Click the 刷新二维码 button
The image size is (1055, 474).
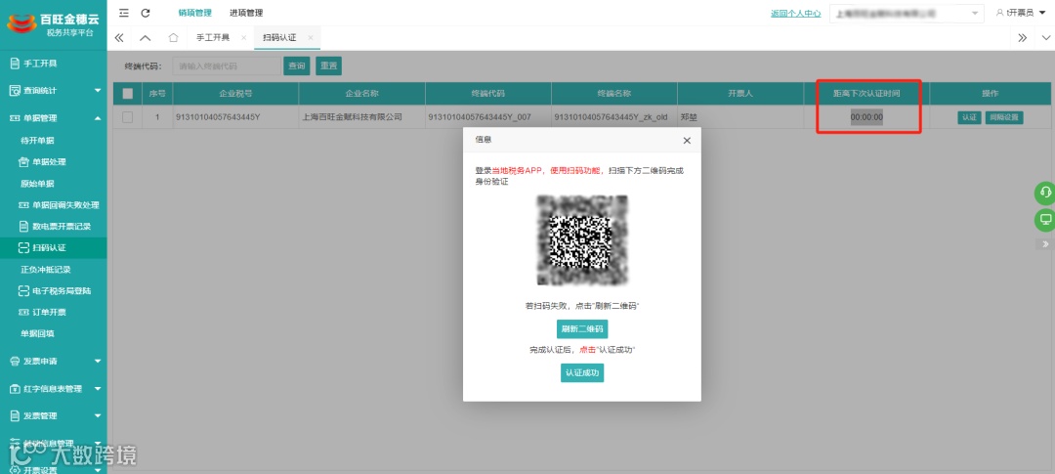[582, 329]
